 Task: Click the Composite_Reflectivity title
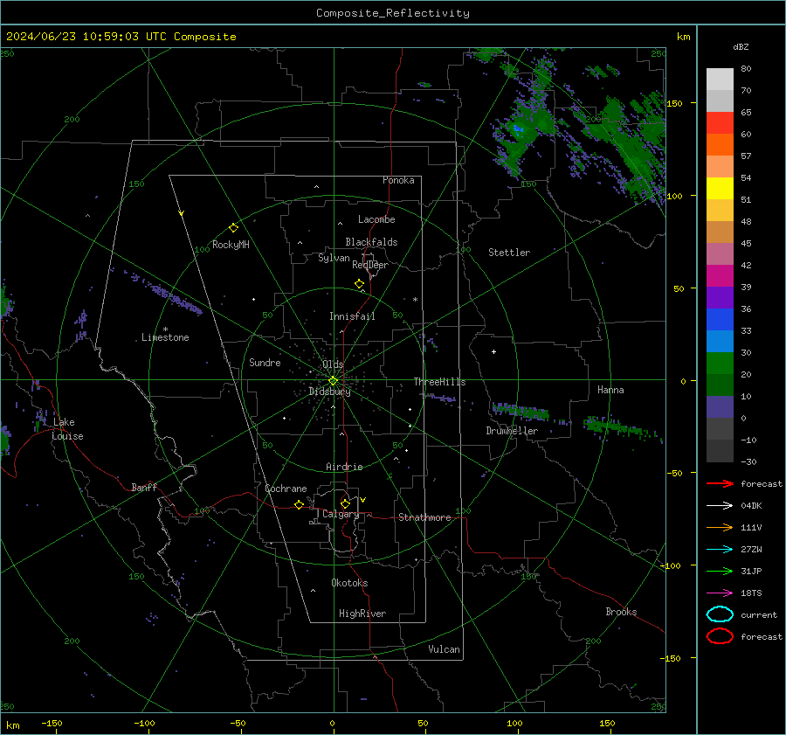[393, 13]
